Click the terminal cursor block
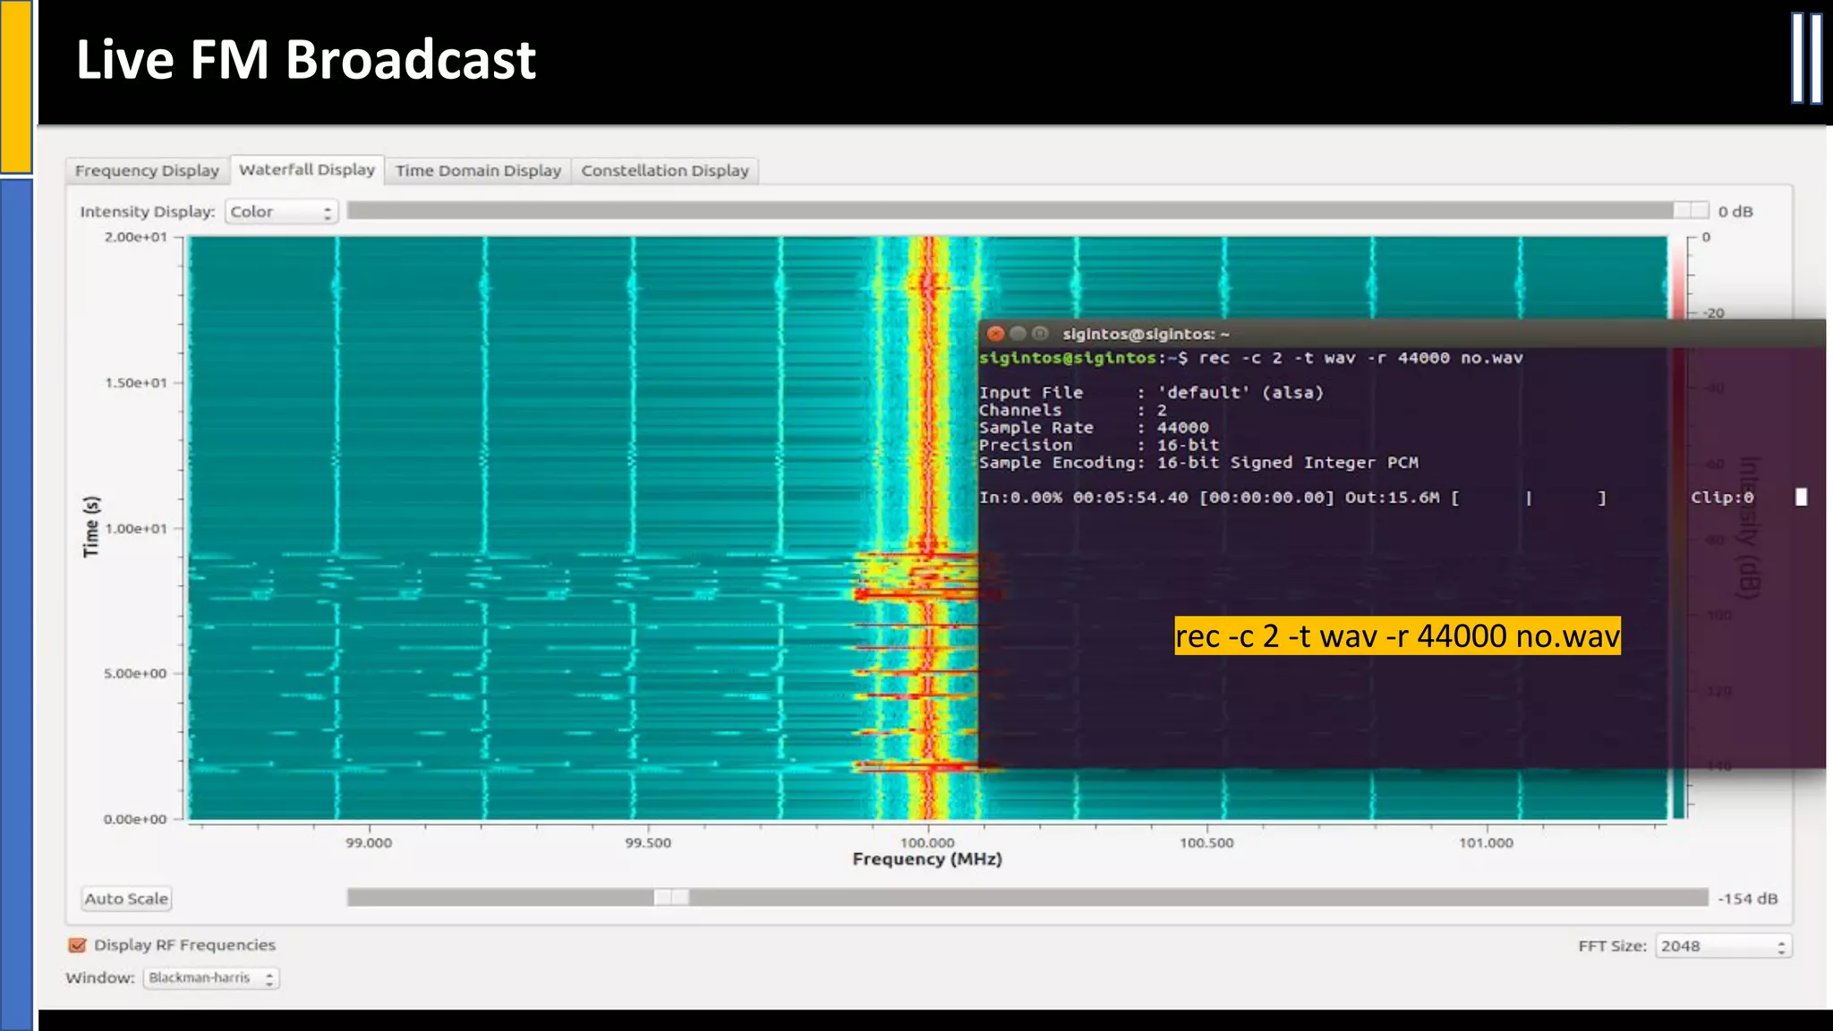Viewport: 1833px width, 1031px height. (x=1802, y=497)
